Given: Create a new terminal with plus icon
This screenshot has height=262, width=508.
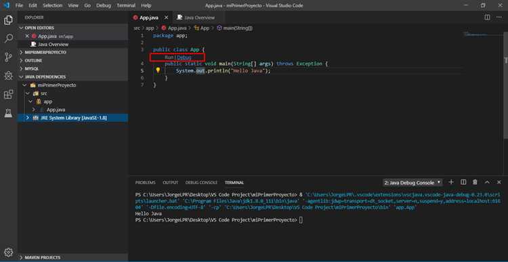Looking at the screenshot, I should click(x=451, y=182).
